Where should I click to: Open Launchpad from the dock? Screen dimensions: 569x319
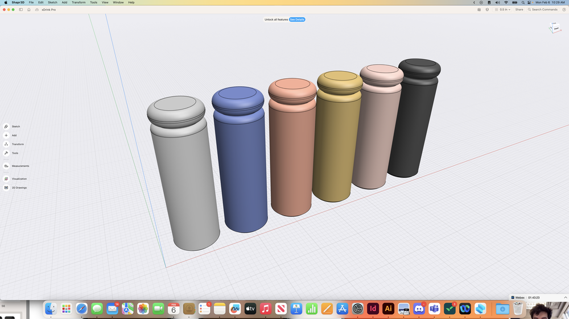[x=66, y=309]
